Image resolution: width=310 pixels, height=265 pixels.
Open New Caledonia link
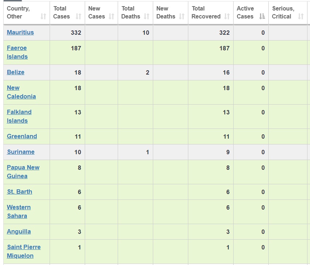(21, 92)
